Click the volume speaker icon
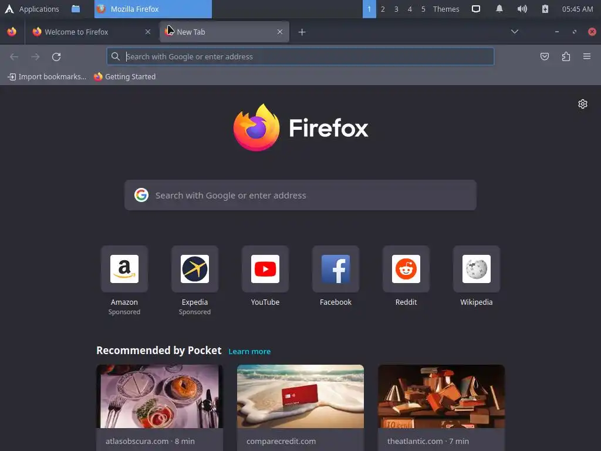This screenshot has width=601, height=451. pyautogui.click(x=522, y=9)
